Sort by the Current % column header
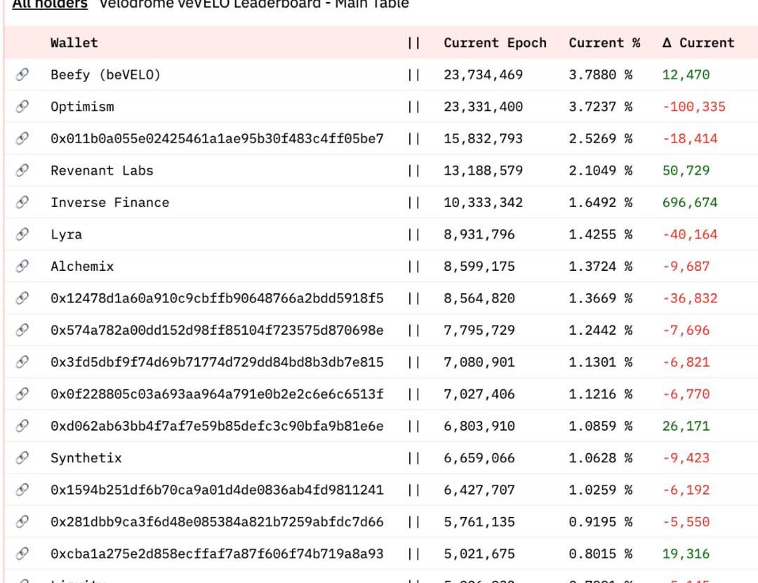Screen dimensions: 758x583 604,43
